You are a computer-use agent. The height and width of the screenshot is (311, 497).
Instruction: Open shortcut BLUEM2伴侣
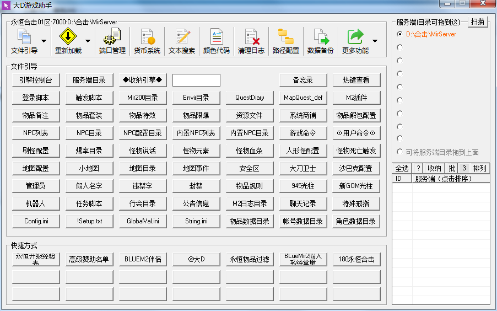143,259
